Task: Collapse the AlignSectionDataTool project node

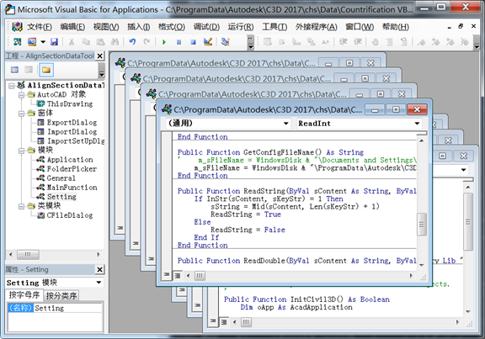Action: coord(12,85)
